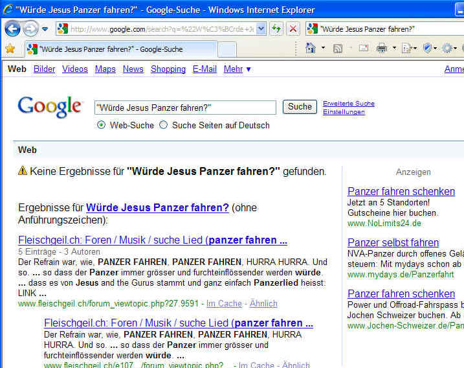
Task: Open Erweiterte Suche link
Action: tap(349, 104)
